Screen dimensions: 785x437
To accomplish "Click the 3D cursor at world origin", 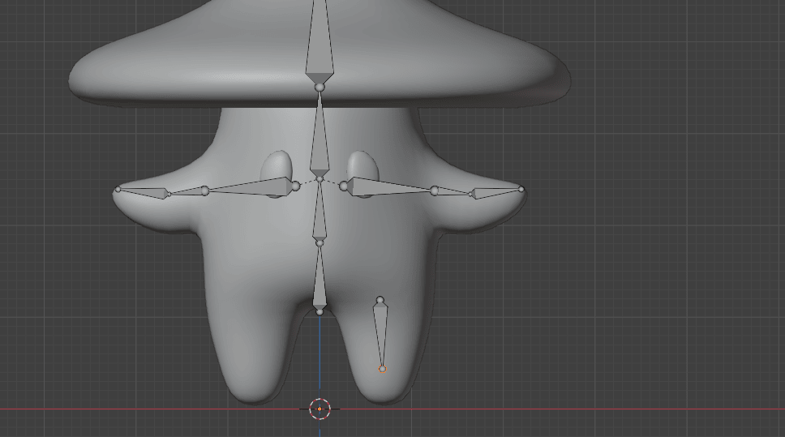I will coord(320,409).
